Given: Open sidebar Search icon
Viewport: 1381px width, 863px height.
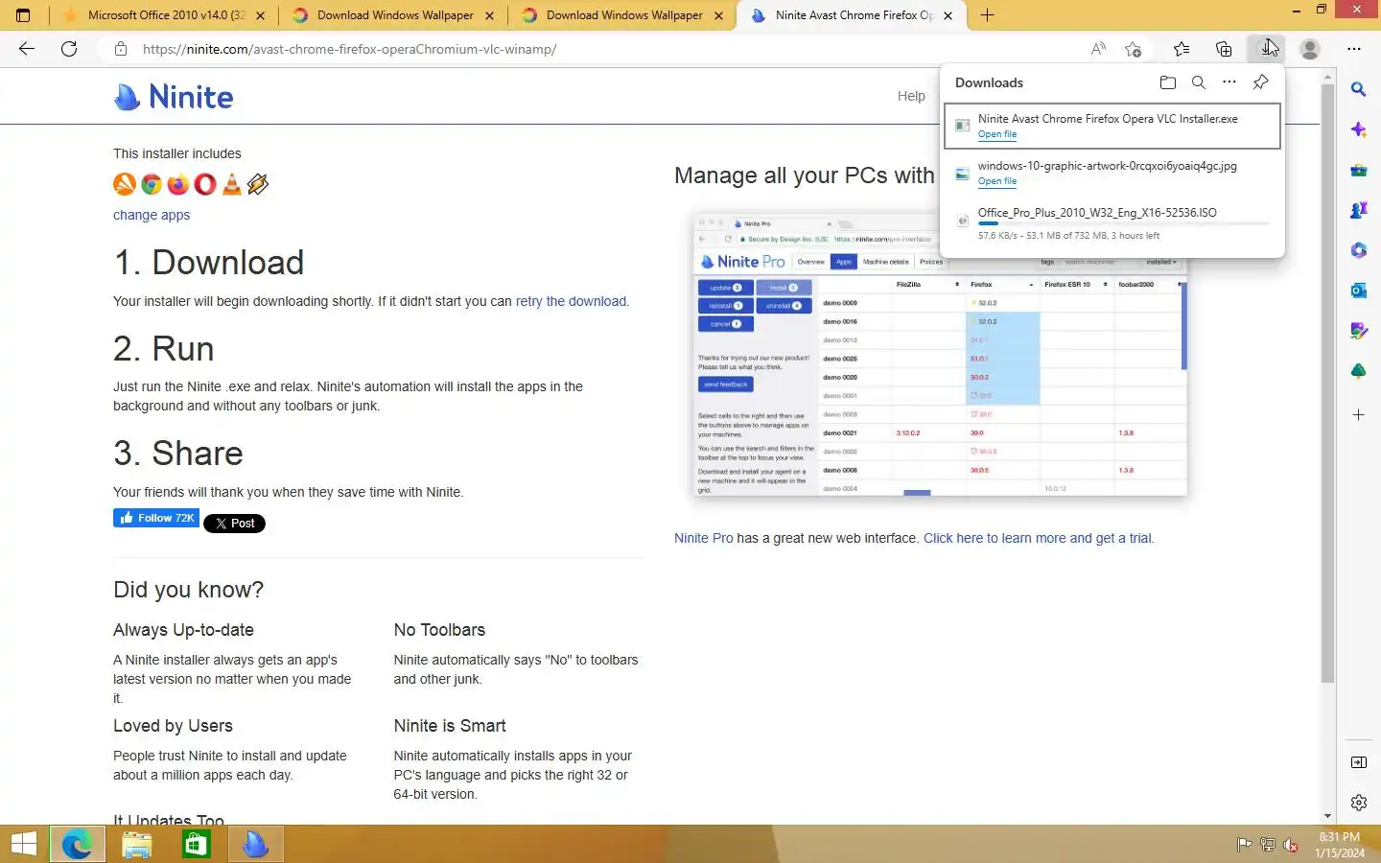Looking at the screenshot, I should (1359, 89).
